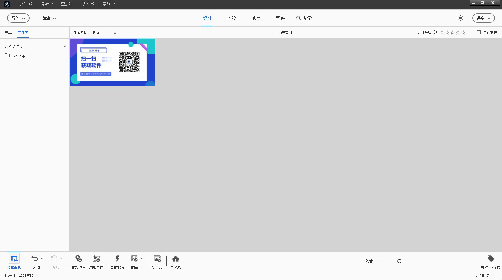The width and height of the screenshot is (502, 280).
Task: Click 'My Catalog' (我的目录) in status bar
Action: pos(483,276)
